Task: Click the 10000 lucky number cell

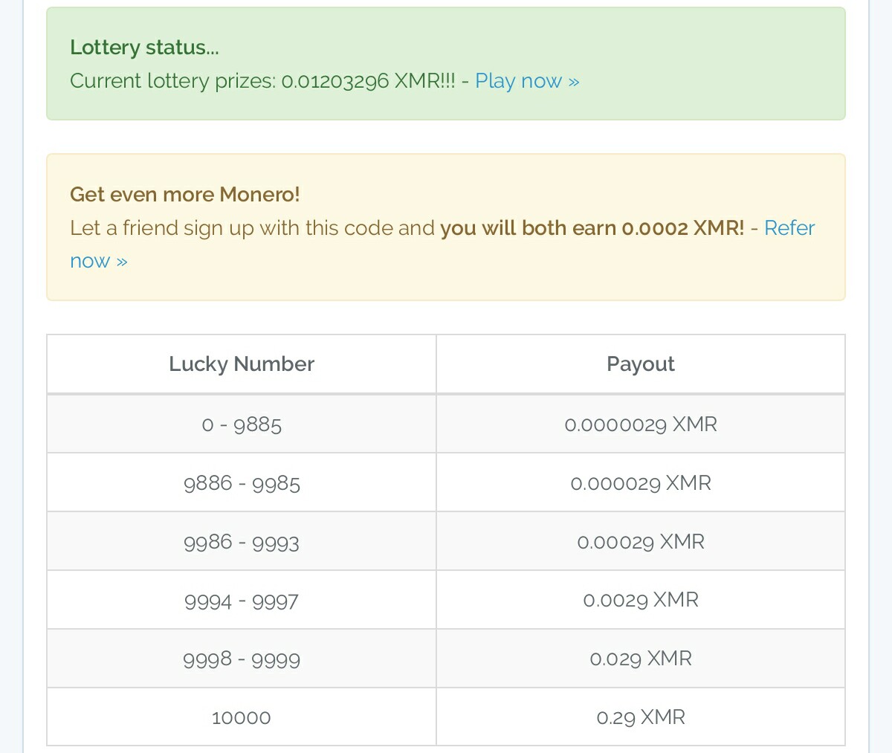Action: coord(242,717)
